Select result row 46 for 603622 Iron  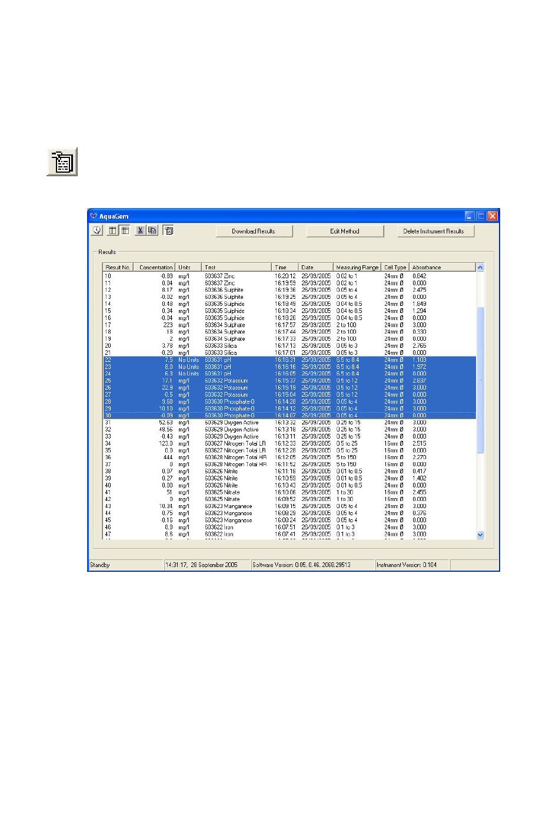click(x=289, y=528)
